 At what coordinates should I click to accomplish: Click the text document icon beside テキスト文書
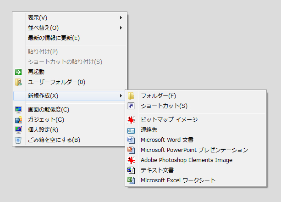click(x=131, y=170)
